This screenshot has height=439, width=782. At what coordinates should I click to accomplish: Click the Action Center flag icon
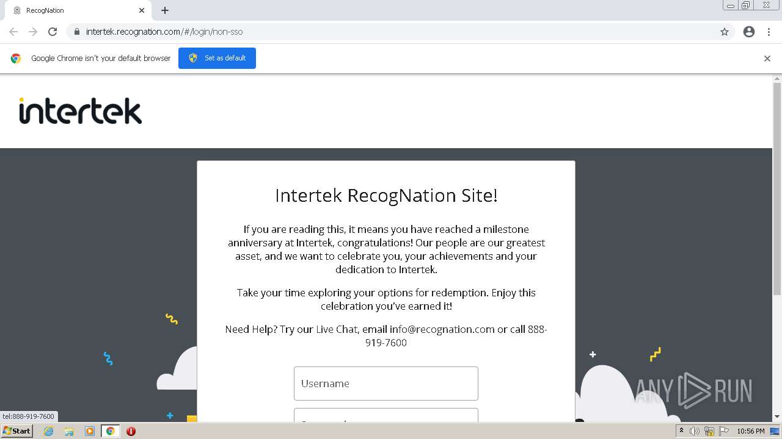pos(724,431)
